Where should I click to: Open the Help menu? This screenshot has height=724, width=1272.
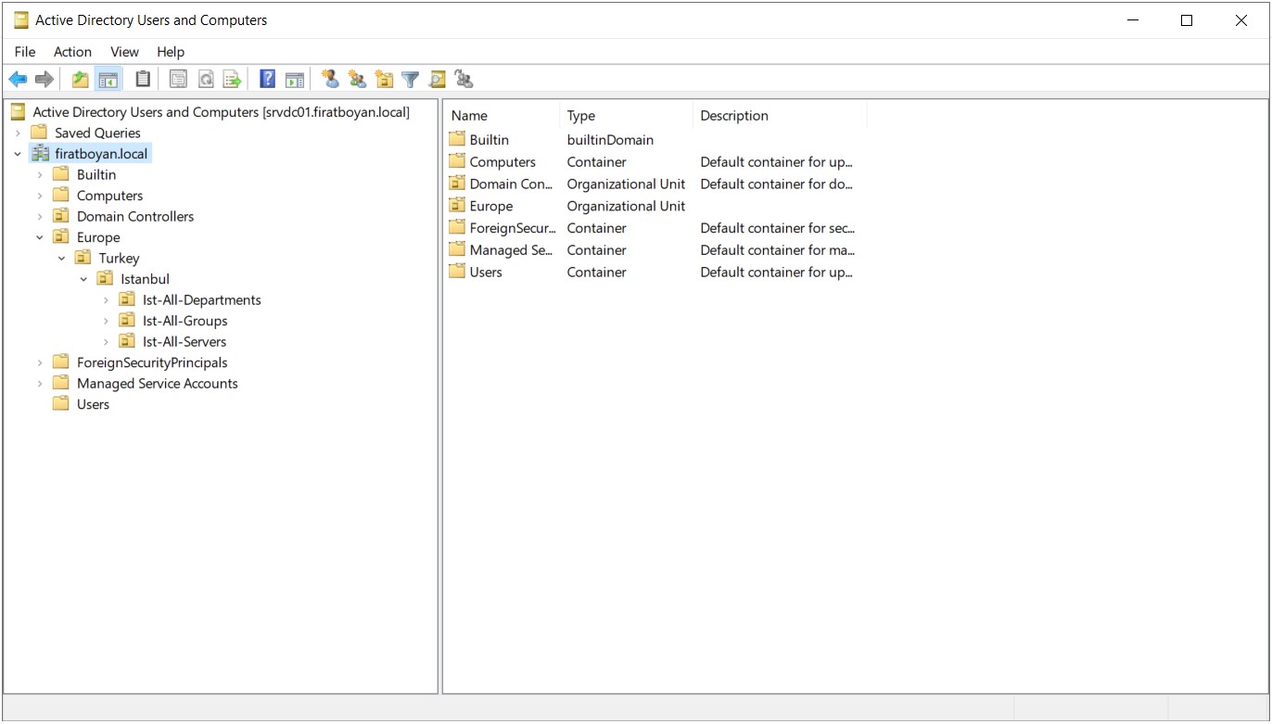[x=171, y=52]
